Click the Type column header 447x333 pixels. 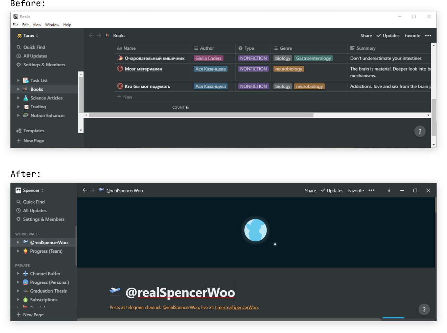pos(253,48)
